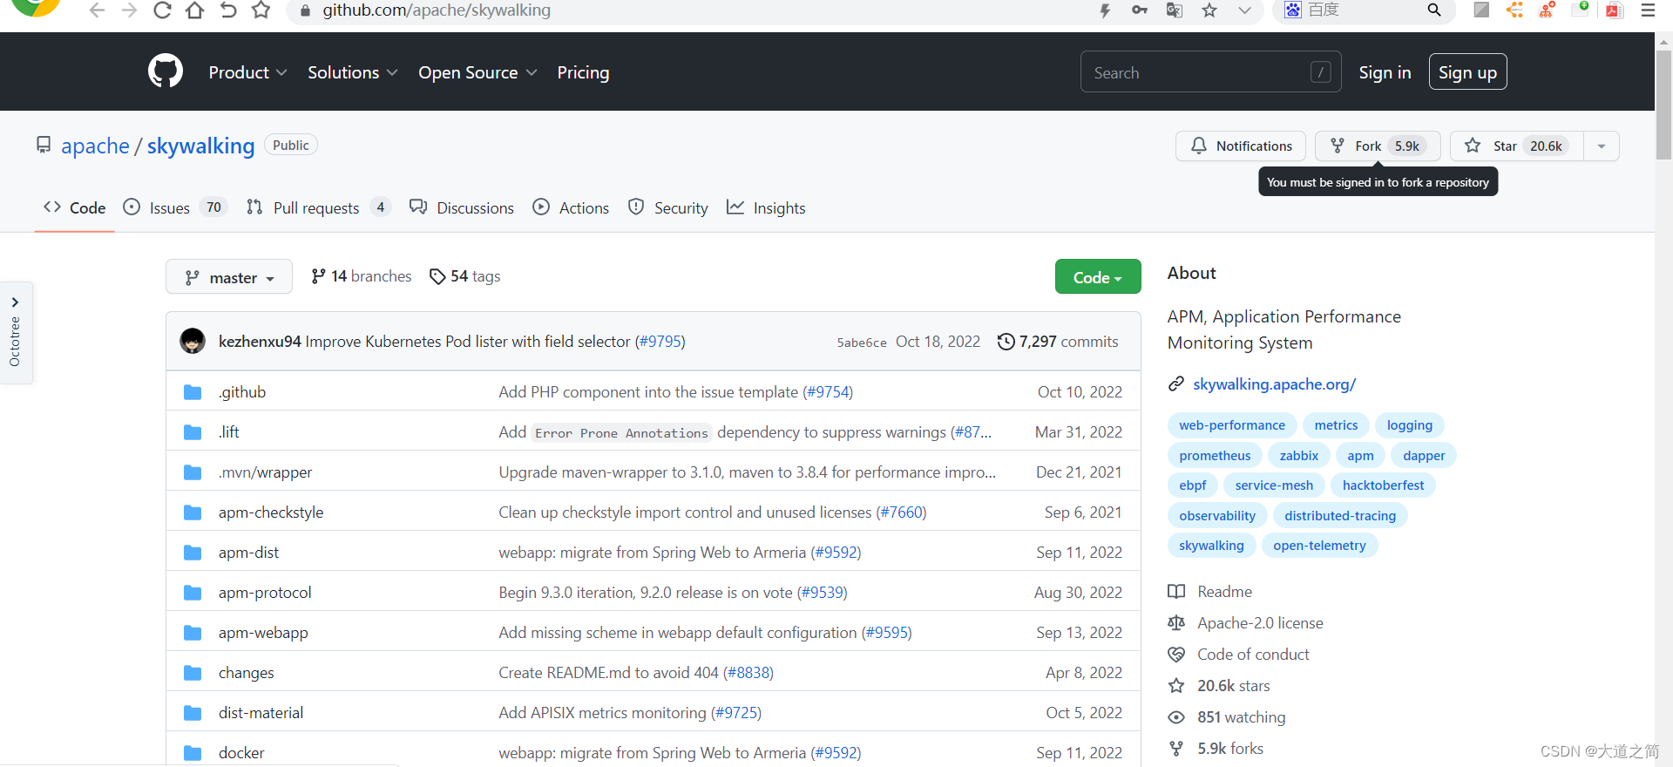1673x767 pixels.
Task: Switch to the Discussions tab
Action: tap(462, 207)
